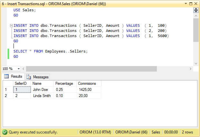Click the 0.25 percentage cell
Screen dimensions: 200x137
click(x=65, y=90)
